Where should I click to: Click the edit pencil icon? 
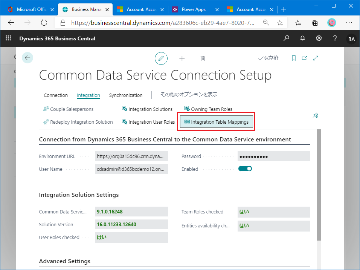tap(161, 58)
